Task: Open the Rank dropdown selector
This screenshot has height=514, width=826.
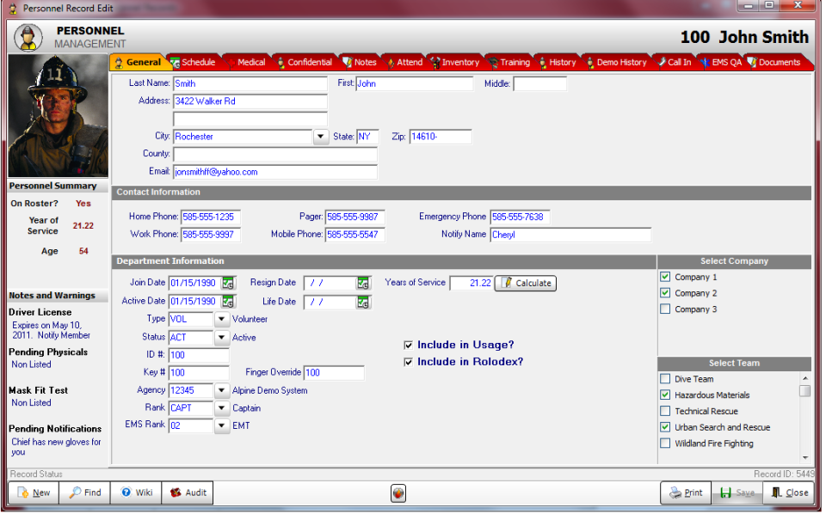Action: pyautogui.click(x=221, y=407)
